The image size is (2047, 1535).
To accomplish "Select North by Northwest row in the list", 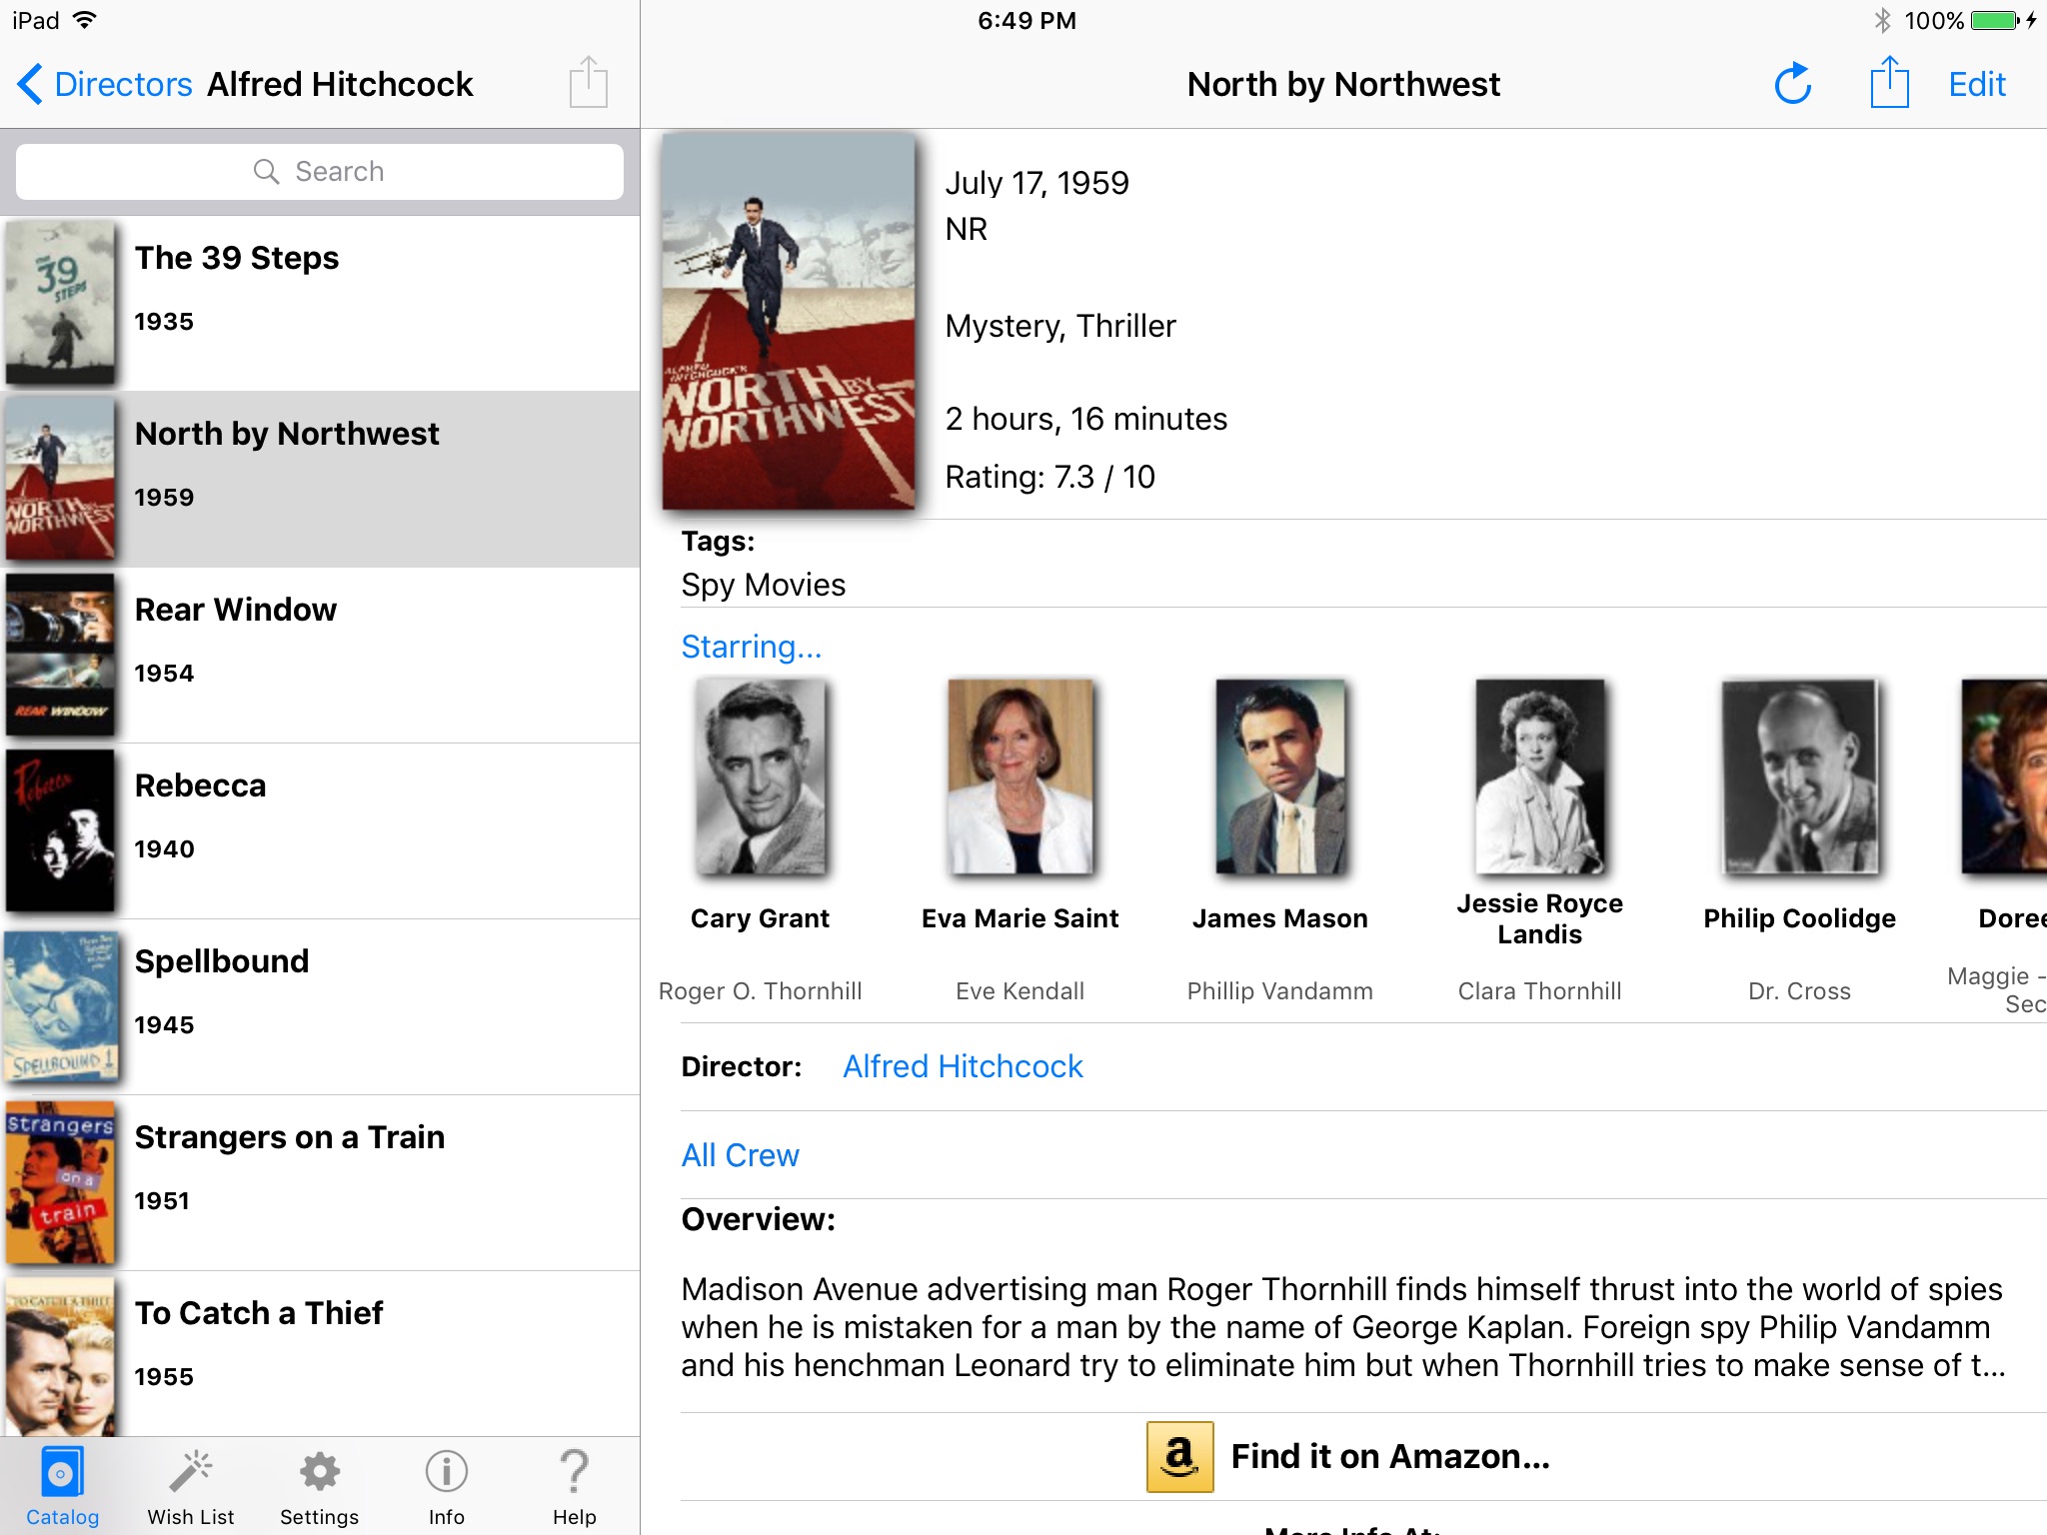I will click(x=320, y=480).
